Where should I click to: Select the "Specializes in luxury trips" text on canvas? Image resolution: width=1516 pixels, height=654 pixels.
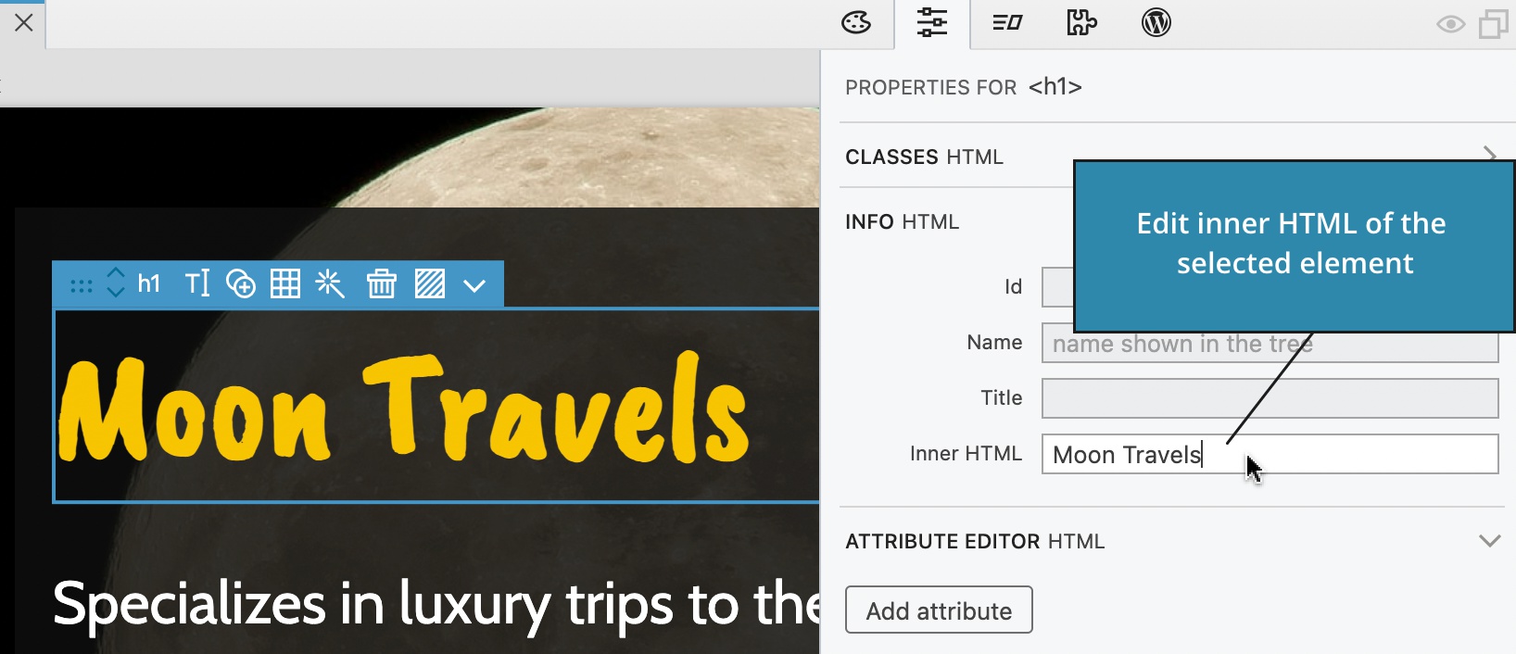(436, 605)
